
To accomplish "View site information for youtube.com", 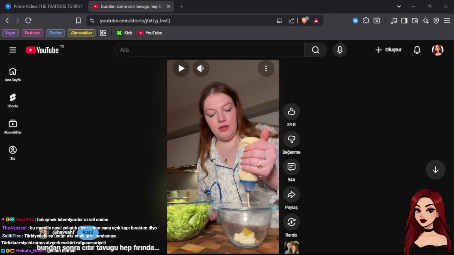I will (92, 21).
